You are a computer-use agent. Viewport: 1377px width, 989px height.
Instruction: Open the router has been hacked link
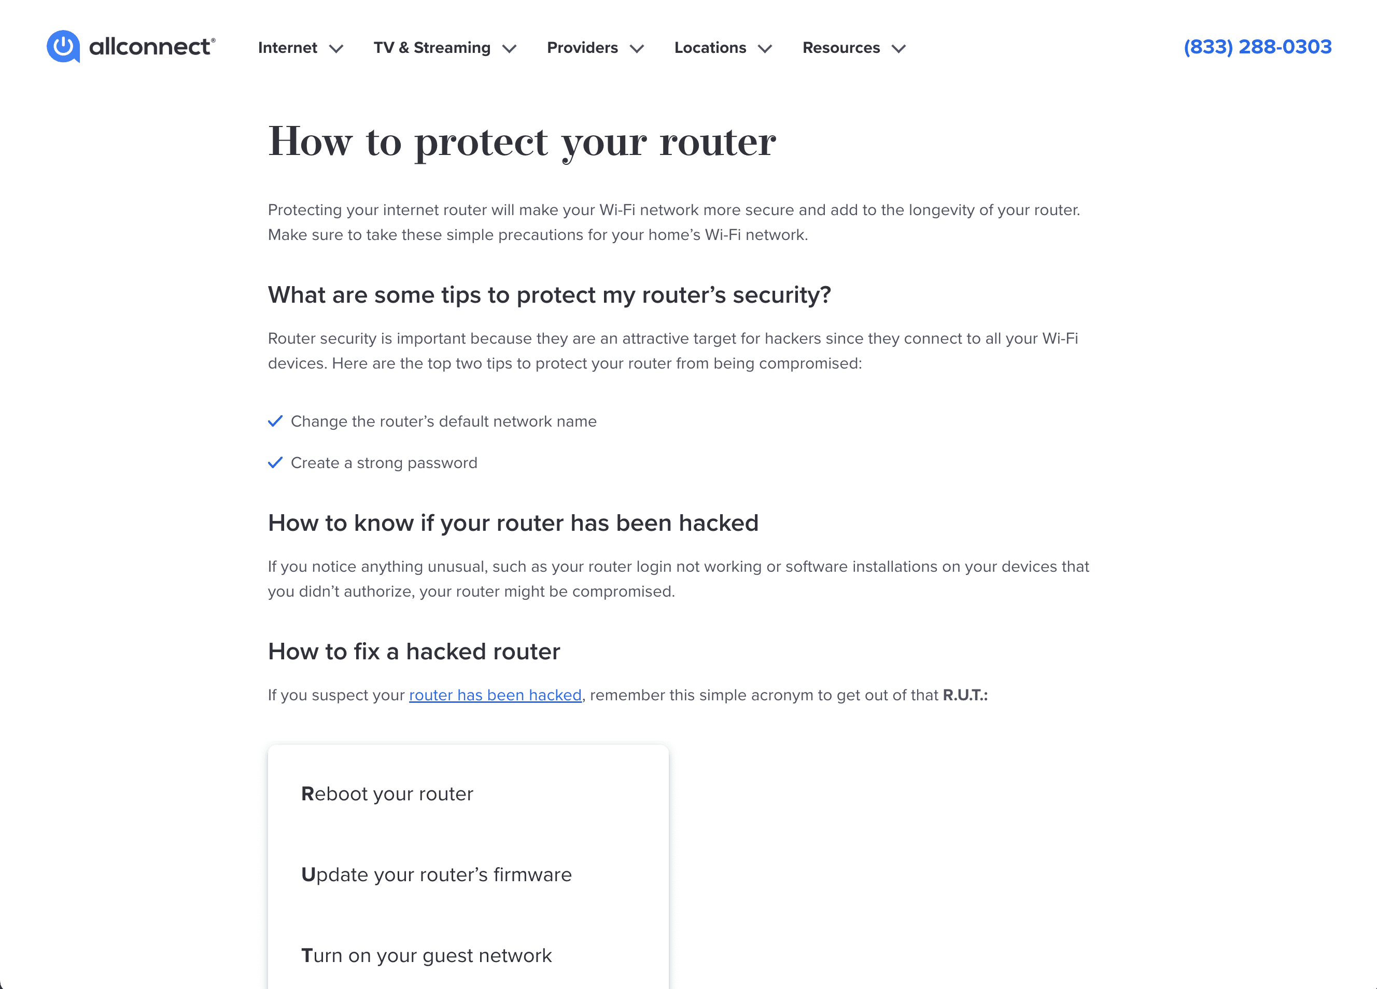point(495,695)
